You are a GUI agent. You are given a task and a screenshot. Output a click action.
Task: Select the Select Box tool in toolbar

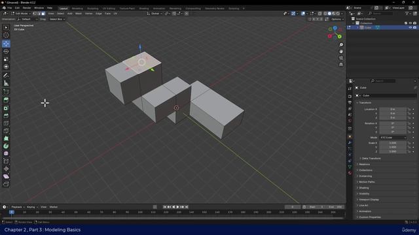pyautogui.click(x=6, y=27)
